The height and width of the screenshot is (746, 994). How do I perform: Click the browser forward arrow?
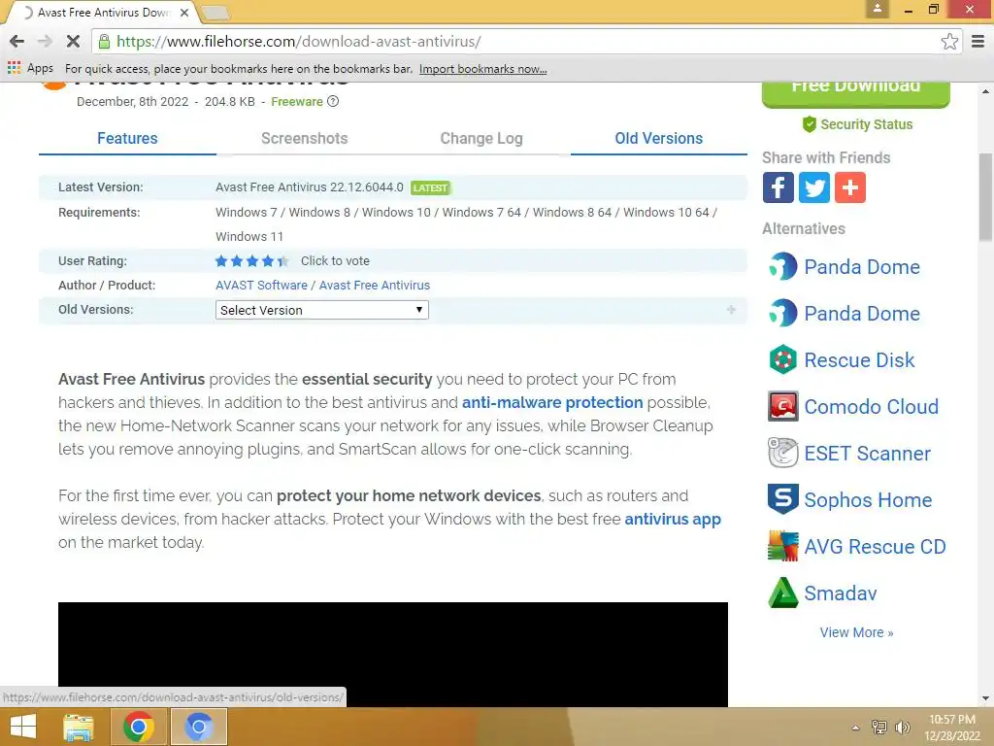(x=45, y=42)
